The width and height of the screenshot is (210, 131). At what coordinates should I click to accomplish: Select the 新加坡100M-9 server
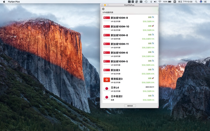click(130, 19)
